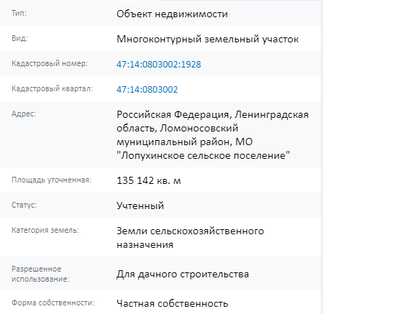Click 'Земли сельскохозяйственного назначения' value
The width and height of the screenshot is (410, 314).
[x=190, y=238]
